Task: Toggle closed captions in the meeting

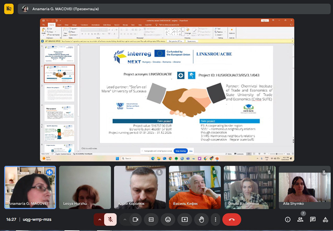Action: pos(151,220)
